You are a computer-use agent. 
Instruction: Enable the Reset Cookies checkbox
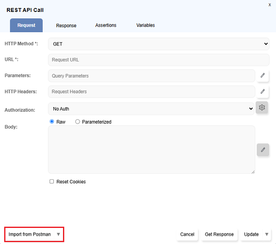52,182
